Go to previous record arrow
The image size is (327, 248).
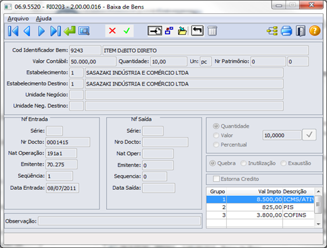tap(27, 31)
